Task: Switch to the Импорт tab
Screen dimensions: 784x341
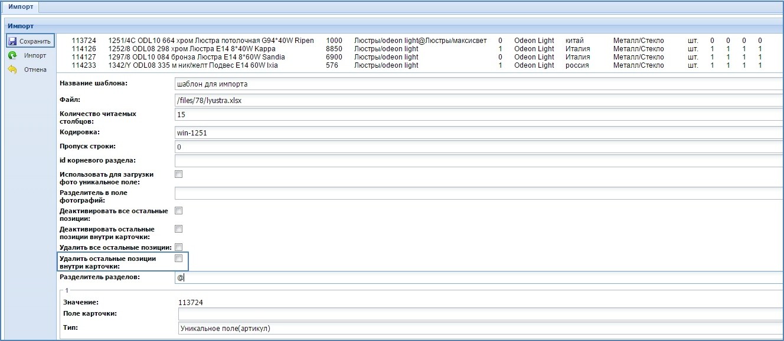Action: tap(20, 7)
